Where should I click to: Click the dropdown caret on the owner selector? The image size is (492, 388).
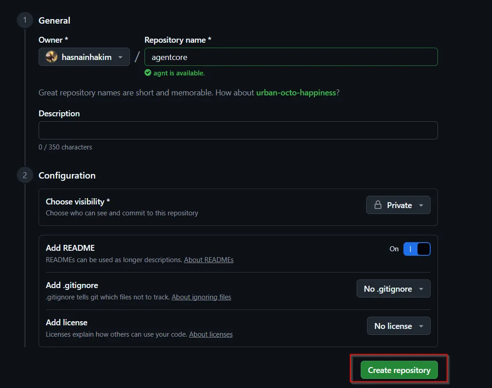tap(121, 57)
